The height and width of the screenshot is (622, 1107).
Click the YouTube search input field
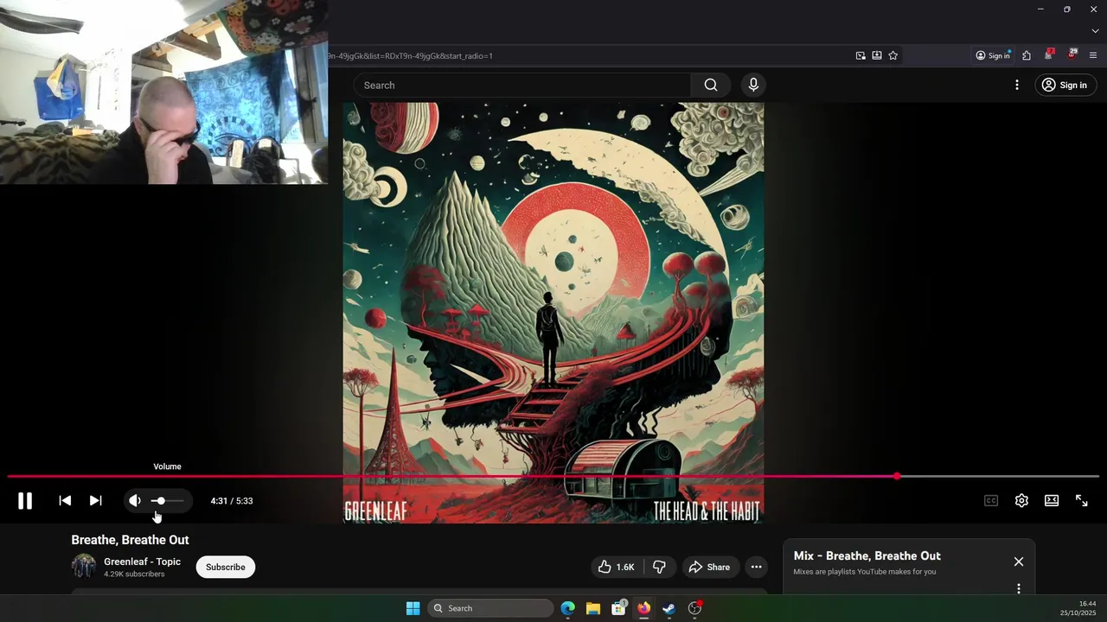522,86
